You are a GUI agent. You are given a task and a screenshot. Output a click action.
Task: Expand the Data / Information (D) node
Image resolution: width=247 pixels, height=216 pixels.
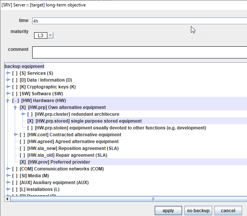click(8, 80)
